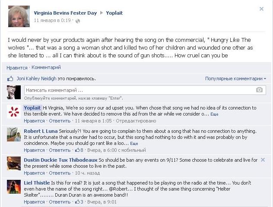273x207 pixels.
Task: Hide Dustin Duckie Tux Thibodeaux's comment with X
Action: pyautogui.click(x=262, y=160)
